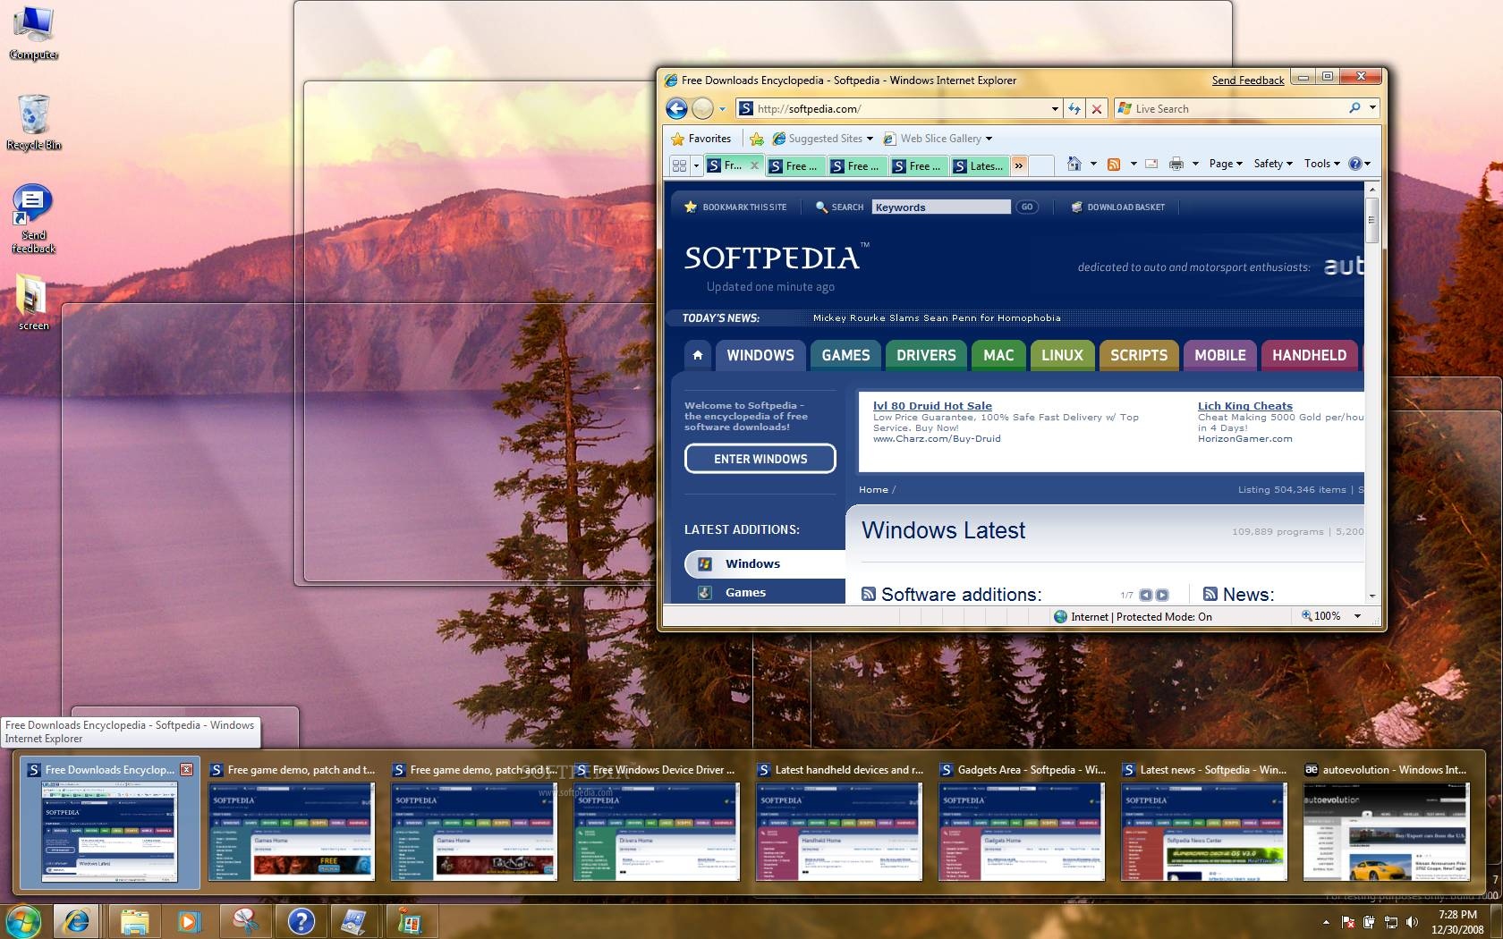This screenshot has width=1503, height=939.
Task: Open the Page menu dropdown
Action: (x=1226, y=164)
